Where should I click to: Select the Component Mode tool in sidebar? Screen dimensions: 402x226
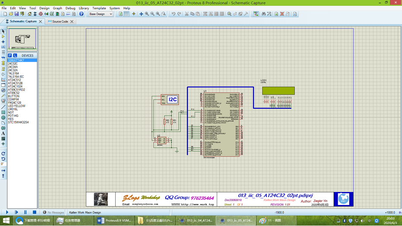coord(3,36)
